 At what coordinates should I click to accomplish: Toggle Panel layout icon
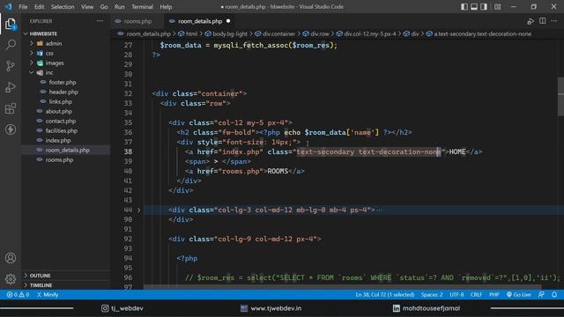click(x=474, y=7)
